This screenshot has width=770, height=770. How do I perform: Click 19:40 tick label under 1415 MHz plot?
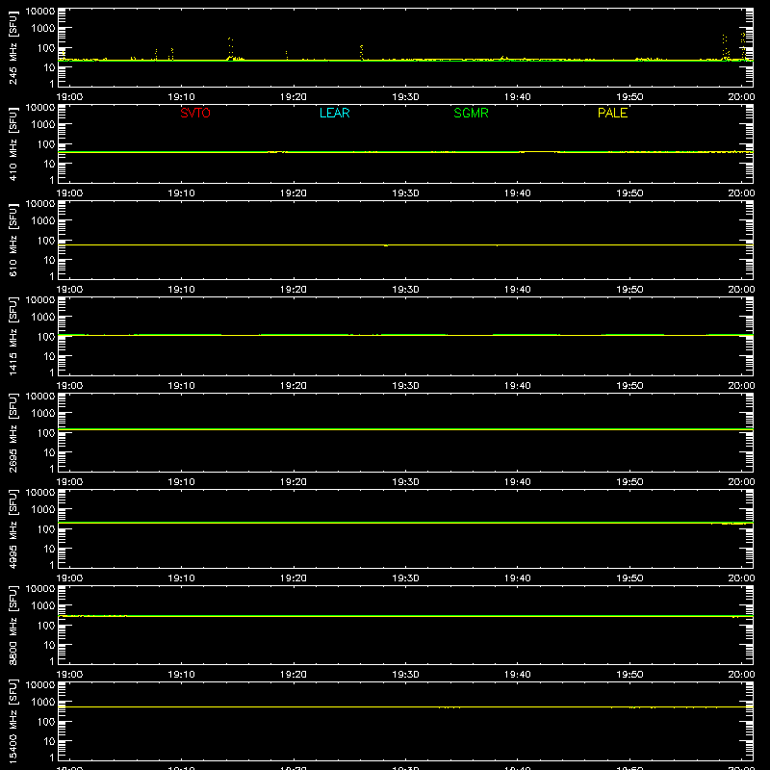(x=518, y=386)
